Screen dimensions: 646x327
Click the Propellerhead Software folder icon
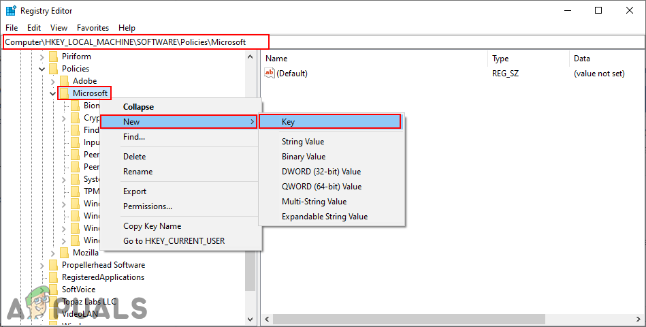click(53, 265)
